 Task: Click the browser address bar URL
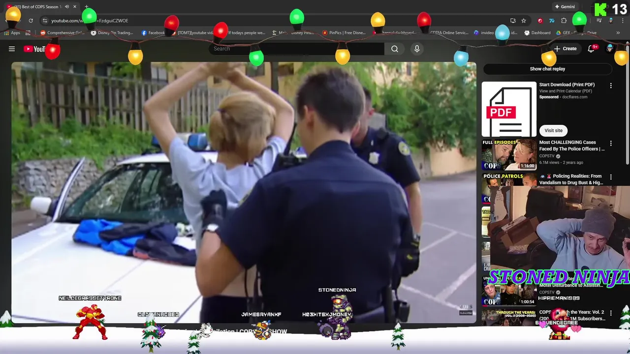[x=90, y=21]
